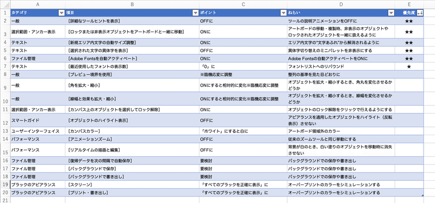Click the 異体字切り替えのミニパレットを非表示にする cell
This screenshot has height=203, width=435.
(x=341, y=50)
